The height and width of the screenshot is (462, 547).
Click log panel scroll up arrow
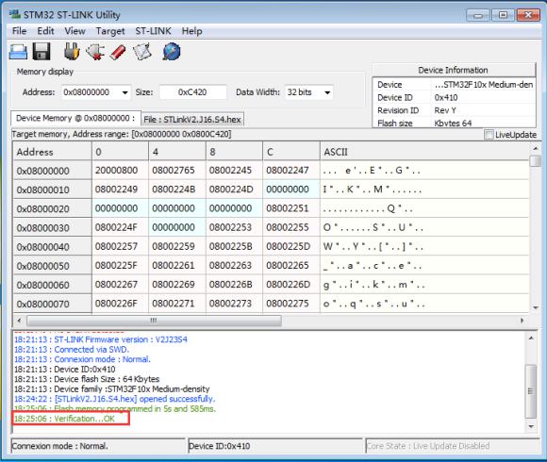pos(531,338)
